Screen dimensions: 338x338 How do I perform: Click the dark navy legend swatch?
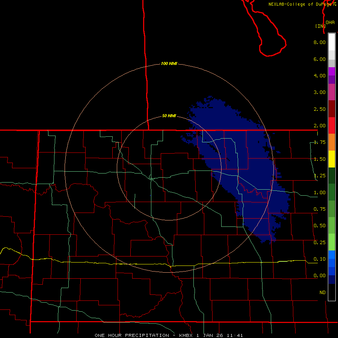[x=332, y=279]
